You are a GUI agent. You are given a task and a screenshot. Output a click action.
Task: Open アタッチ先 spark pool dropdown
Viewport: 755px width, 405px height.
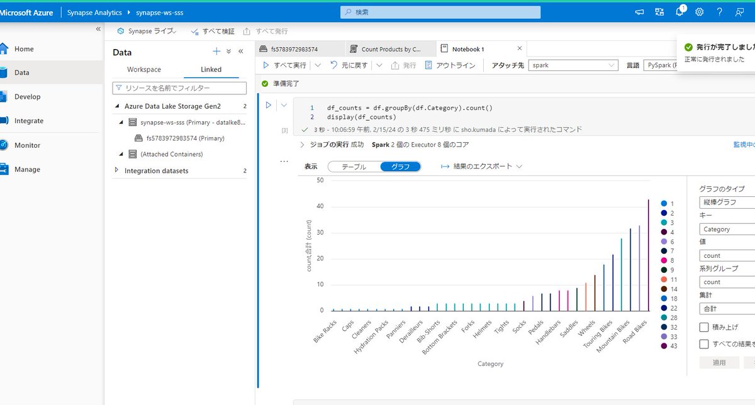pos(573,65)
